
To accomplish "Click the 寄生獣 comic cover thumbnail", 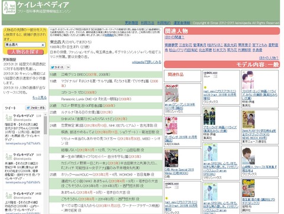I will click(x=248, y=189).
